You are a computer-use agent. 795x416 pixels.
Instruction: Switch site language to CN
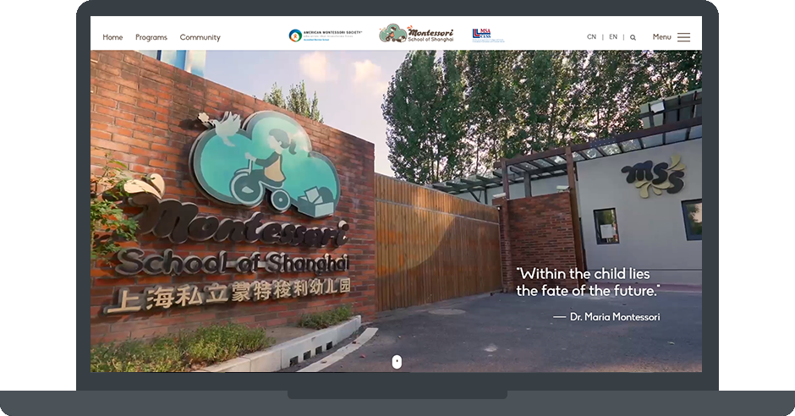(x=591, y=37)
